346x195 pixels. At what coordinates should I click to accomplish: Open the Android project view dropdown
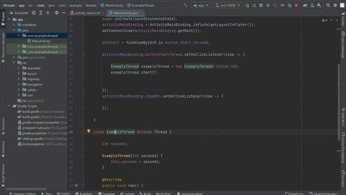(19, 13)
